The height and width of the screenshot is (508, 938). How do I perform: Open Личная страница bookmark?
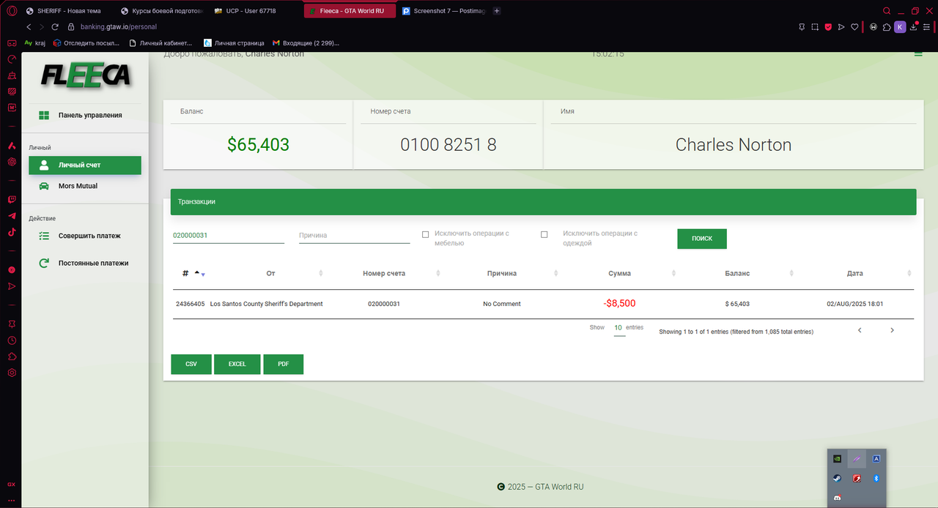234,43
